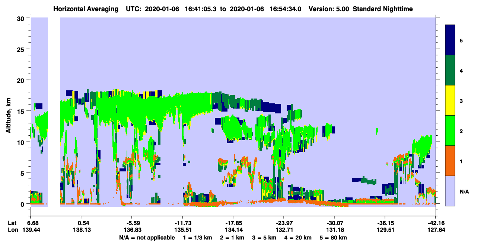Click the colorbar number label 3
Viewport: 484px width, 248px height.
click(x=461, y=100)
